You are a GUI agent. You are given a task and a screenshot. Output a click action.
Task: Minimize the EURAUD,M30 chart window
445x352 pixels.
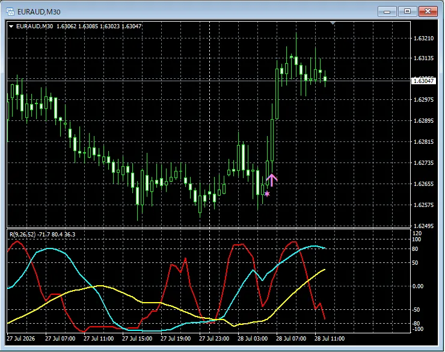387,11
